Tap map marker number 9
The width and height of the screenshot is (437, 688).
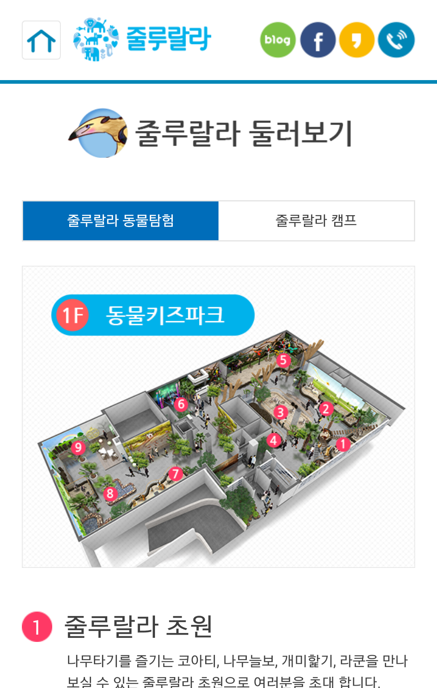point(78,447)
